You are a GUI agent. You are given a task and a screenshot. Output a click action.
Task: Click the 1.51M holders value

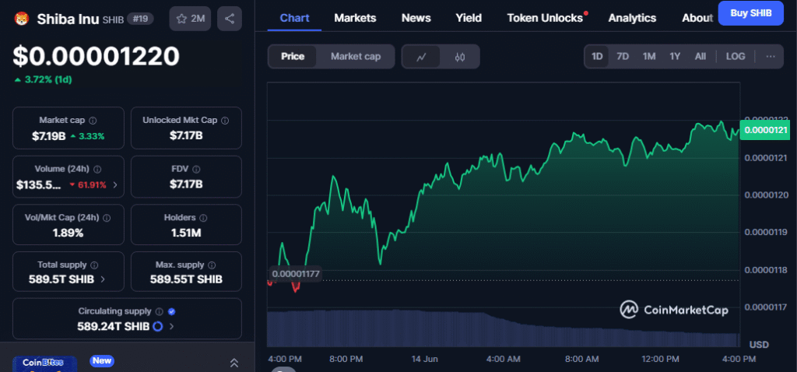186,233
